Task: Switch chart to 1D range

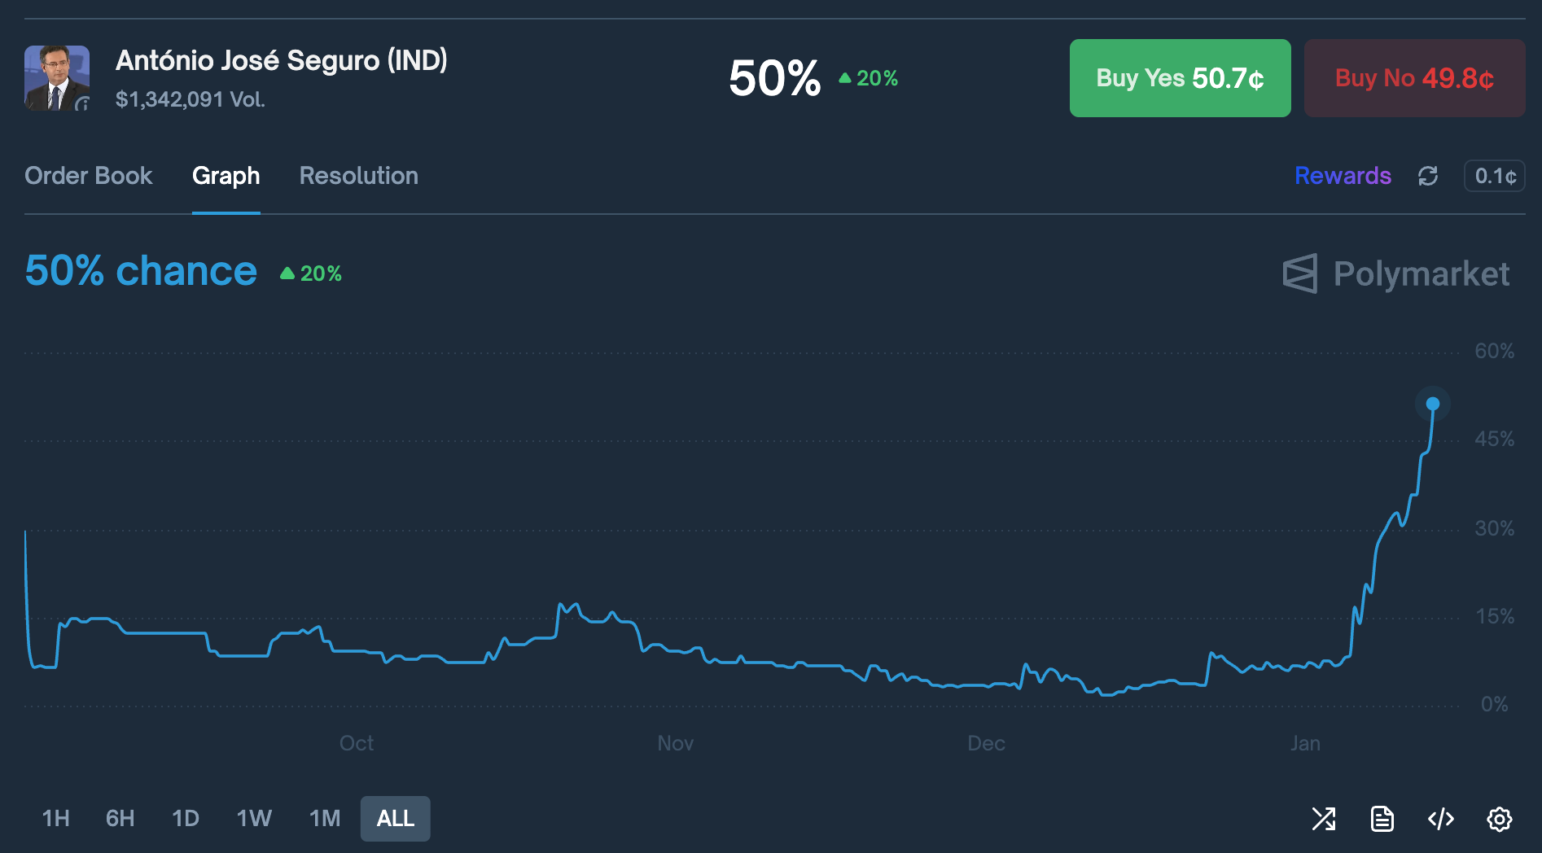Action: pos(186,818)
